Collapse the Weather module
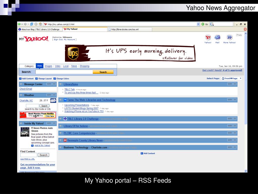 click(21, 95)
